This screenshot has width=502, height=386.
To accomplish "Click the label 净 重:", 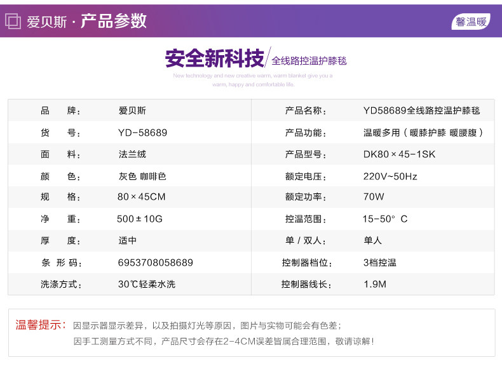I will coord(60,219).
